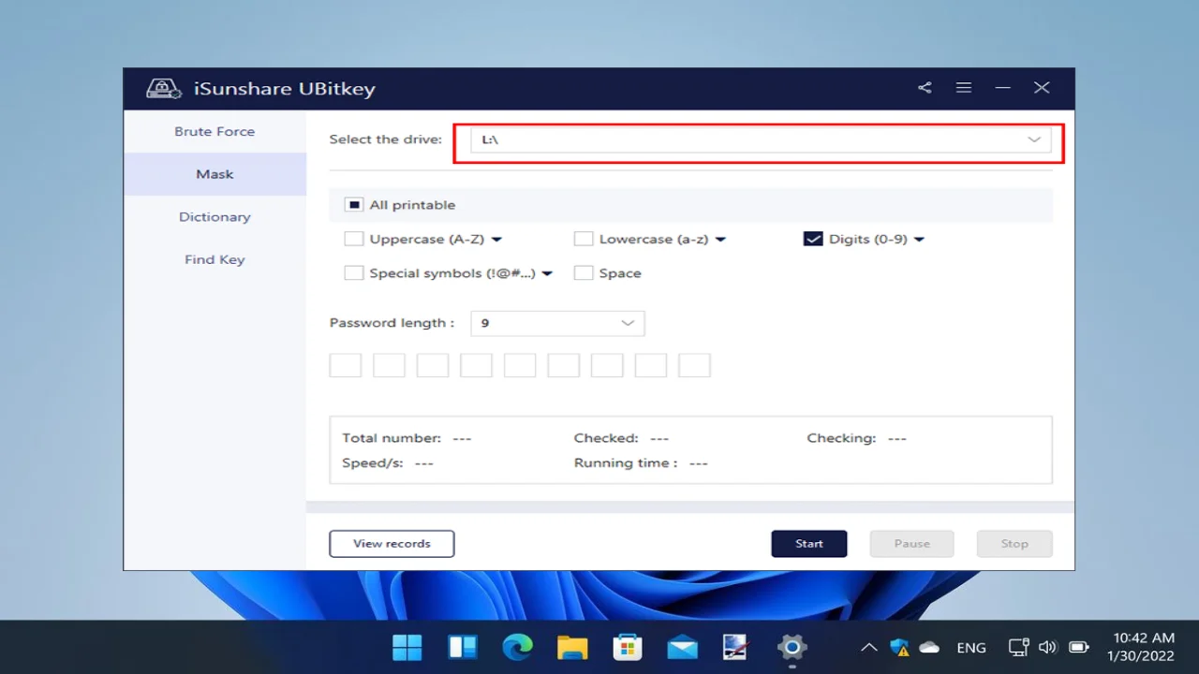Click Total number label
Screen dimensions: 1199x674
(x=392, y=438)
